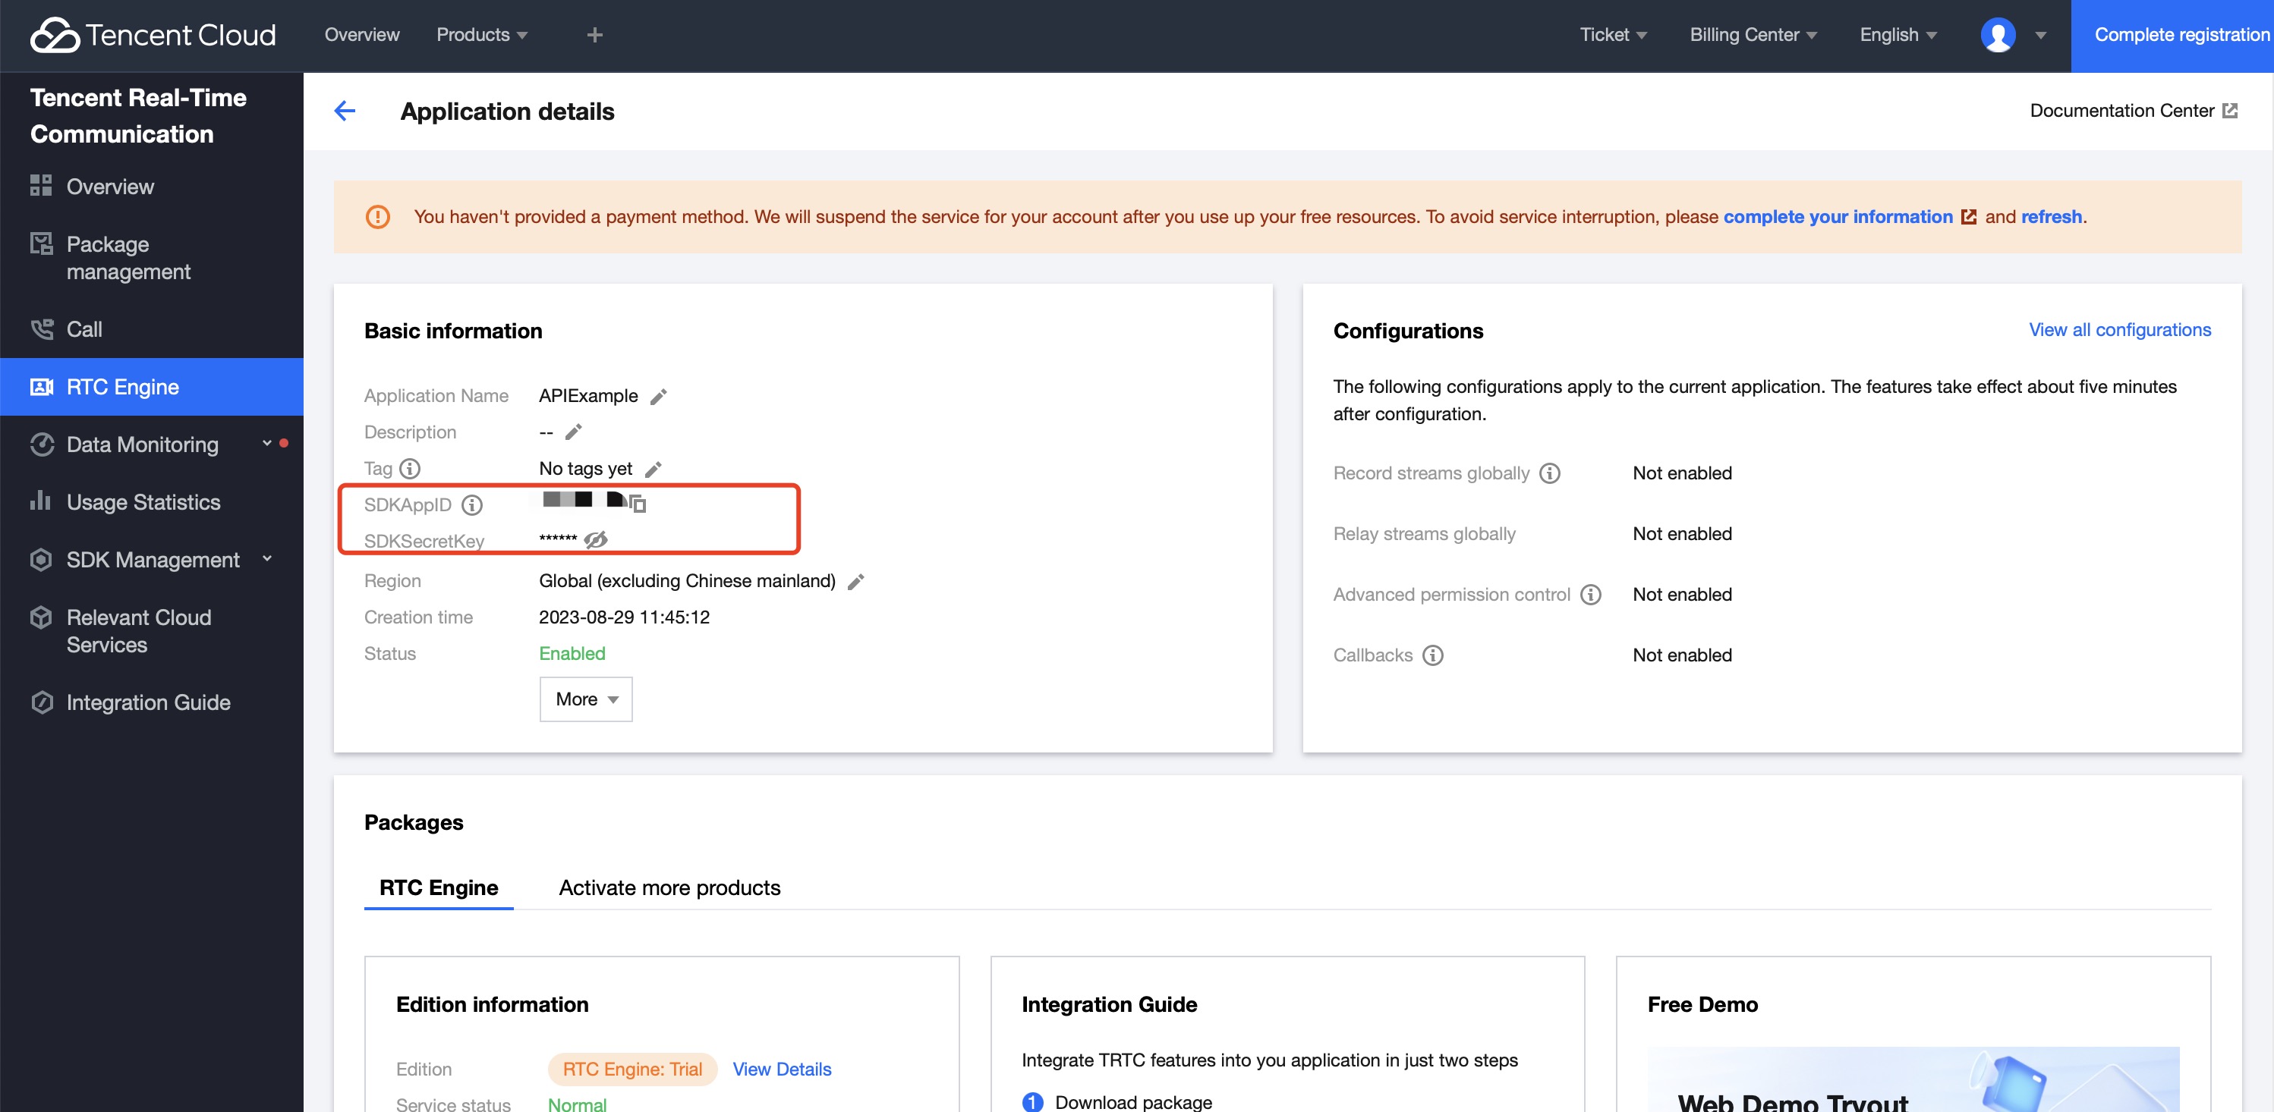Open Integration Guide in sidebar

click(x=152, y=702)
